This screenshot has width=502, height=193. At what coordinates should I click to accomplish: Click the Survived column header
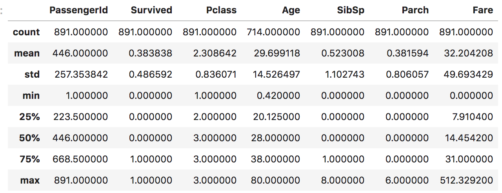(x=151, y=10)
